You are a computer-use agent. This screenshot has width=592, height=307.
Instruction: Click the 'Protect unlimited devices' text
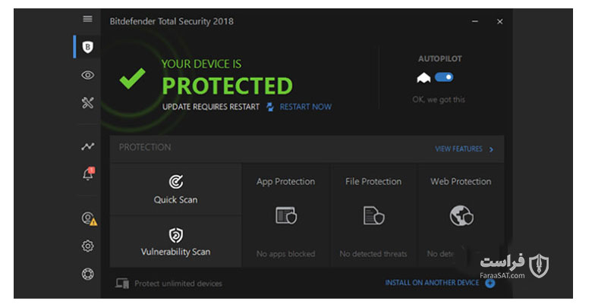click(178, 284)
